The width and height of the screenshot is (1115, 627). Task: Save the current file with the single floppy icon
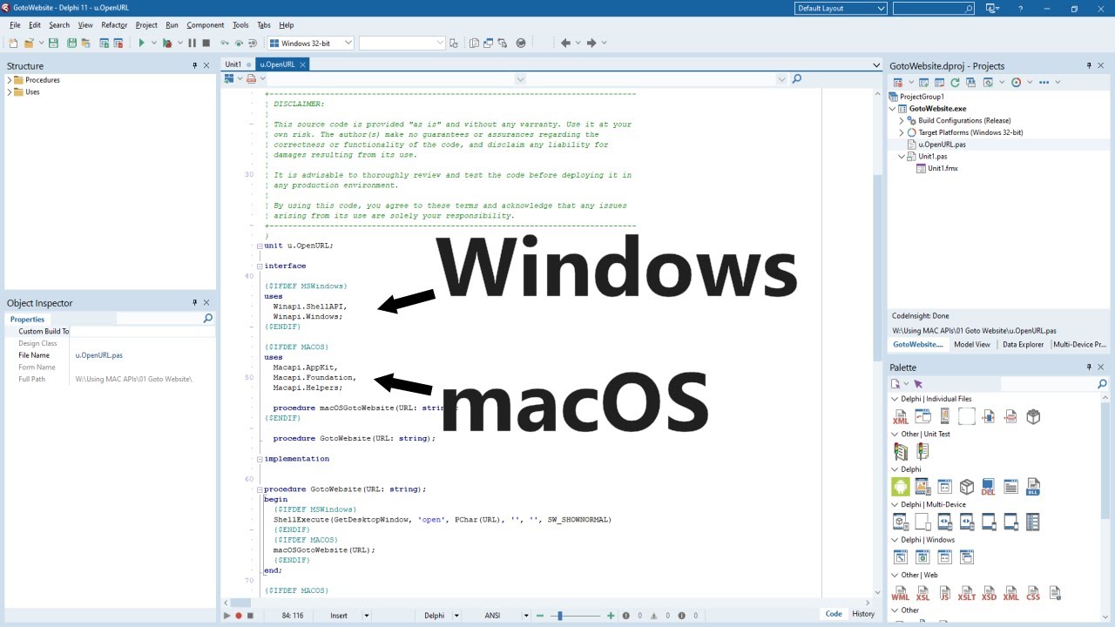pos(53,43)
